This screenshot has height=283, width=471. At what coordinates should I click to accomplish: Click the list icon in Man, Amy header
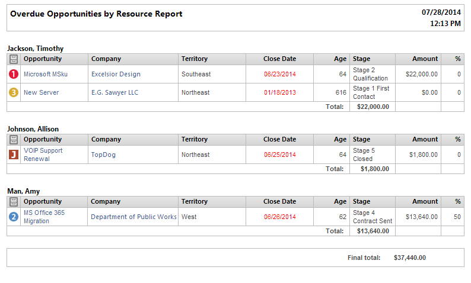point(14,202)
